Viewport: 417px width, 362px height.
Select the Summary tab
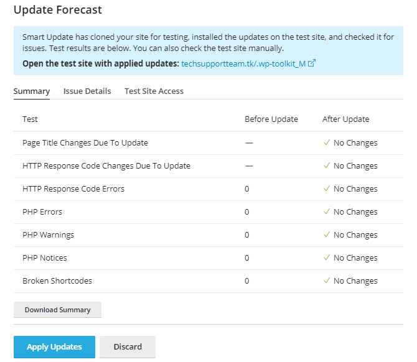(x=32, y=91)
